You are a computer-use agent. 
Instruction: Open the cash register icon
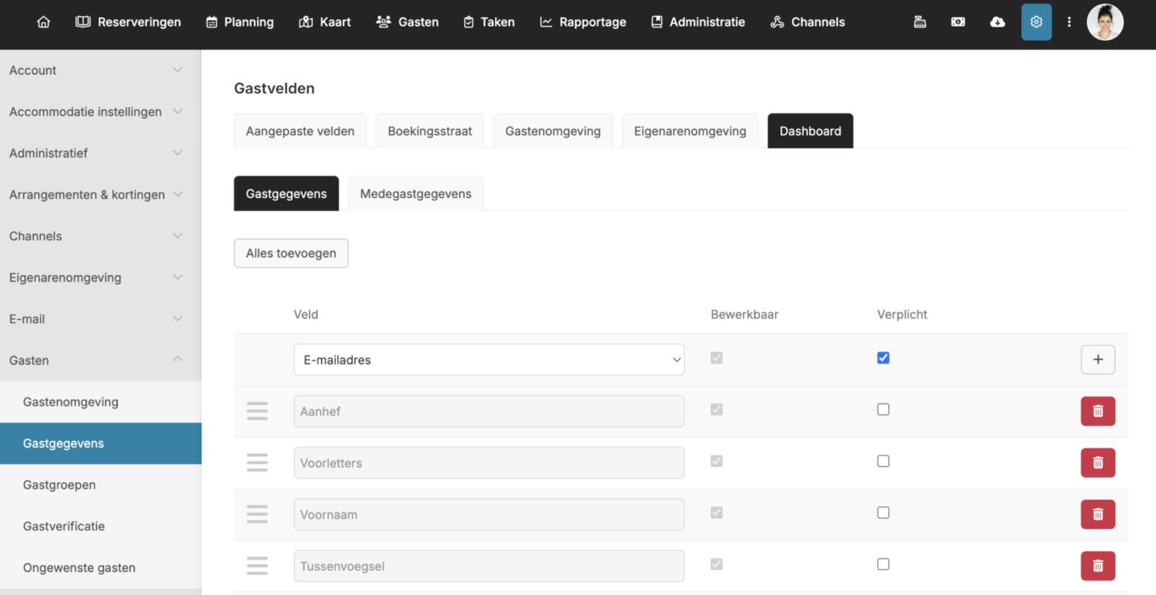920,22
